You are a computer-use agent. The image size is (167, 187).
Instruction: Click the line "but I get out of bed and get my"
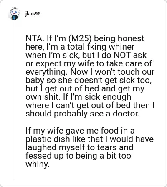pyautogui.click(x=85, y=89)
